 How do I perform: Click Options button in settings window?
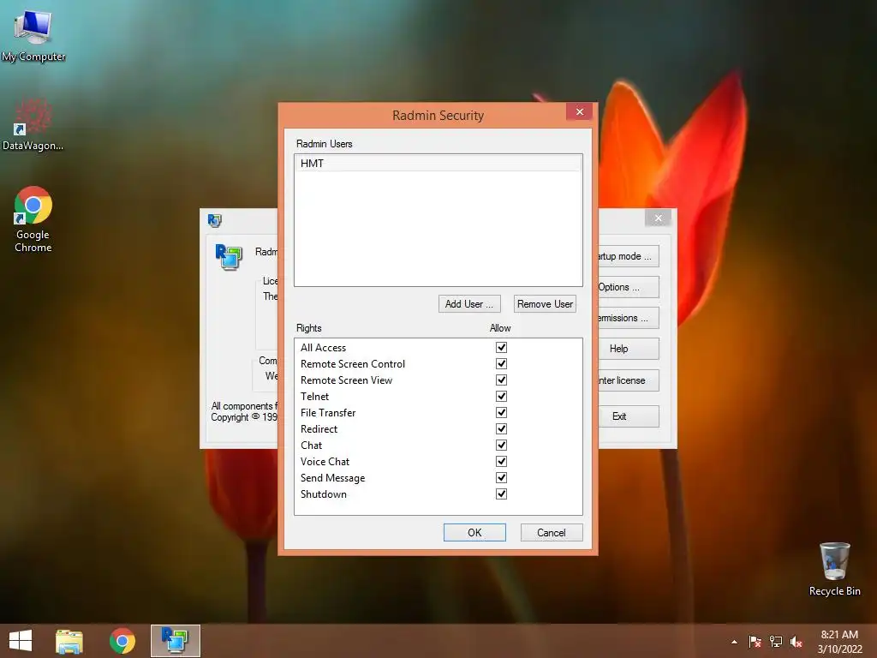coord(628,287)
